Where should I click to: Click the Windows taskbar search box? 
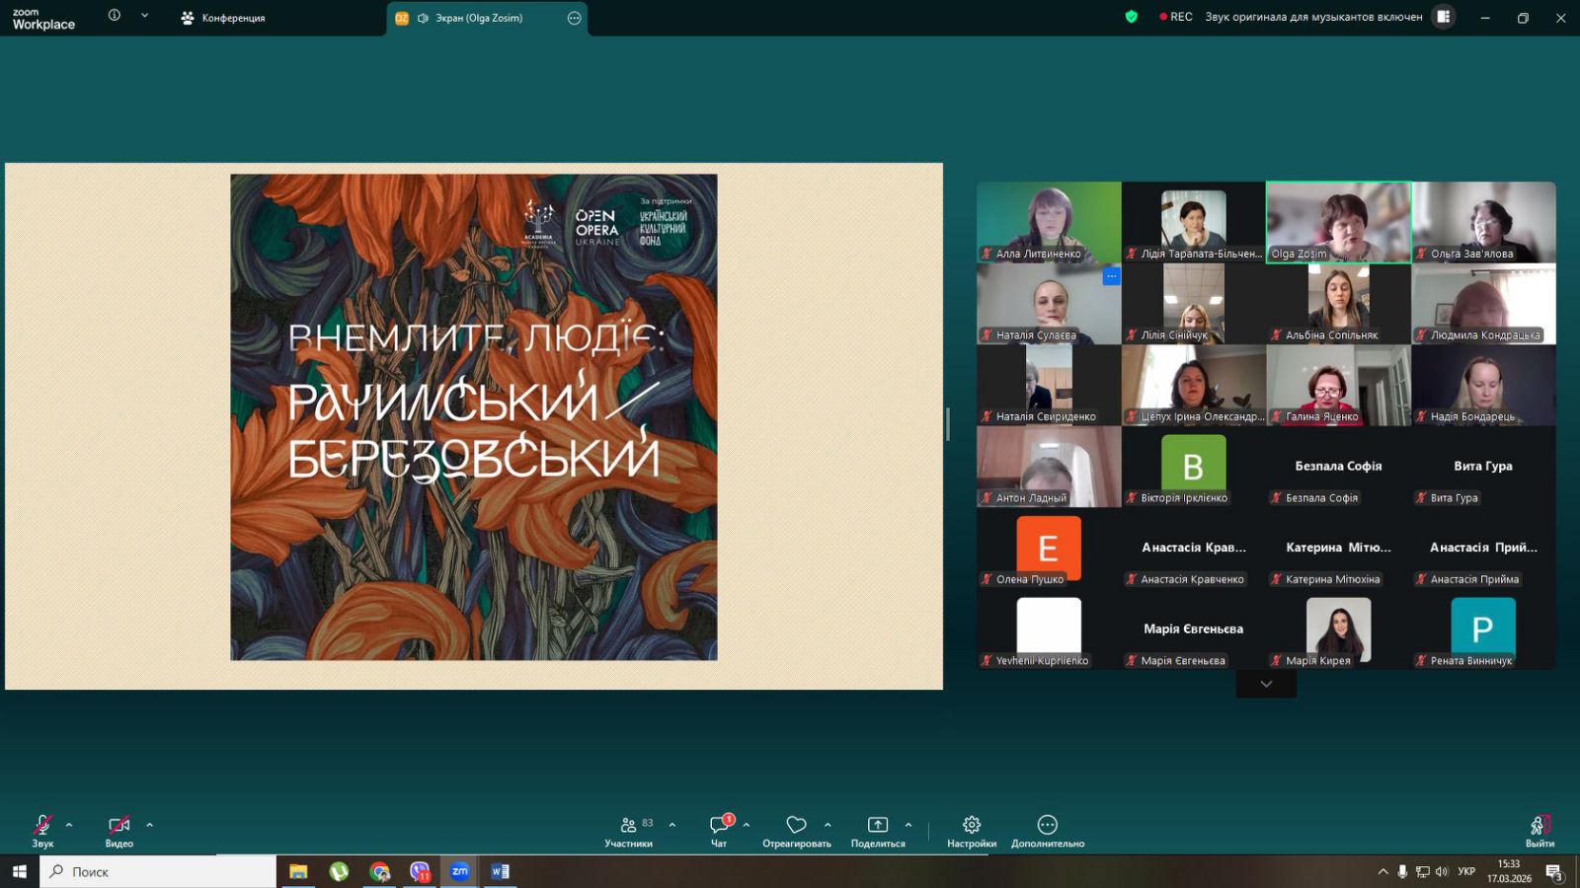[x=158, y=871]
